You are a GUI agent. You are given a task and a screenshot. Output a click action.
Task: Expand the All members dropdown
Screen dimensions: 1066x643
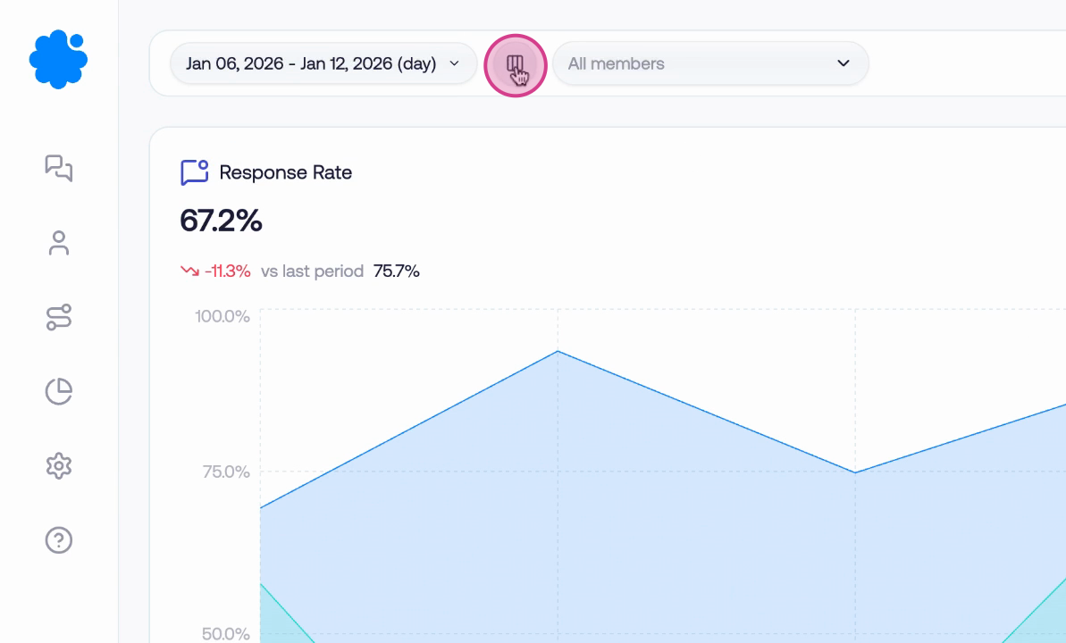point(710,63)
